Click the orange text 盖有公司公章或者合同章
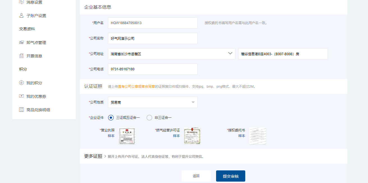368x183 pixels. [x=136, y=87]
